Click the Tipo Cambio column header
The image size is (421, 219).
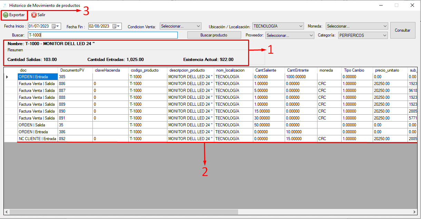(x=357, y=70)
